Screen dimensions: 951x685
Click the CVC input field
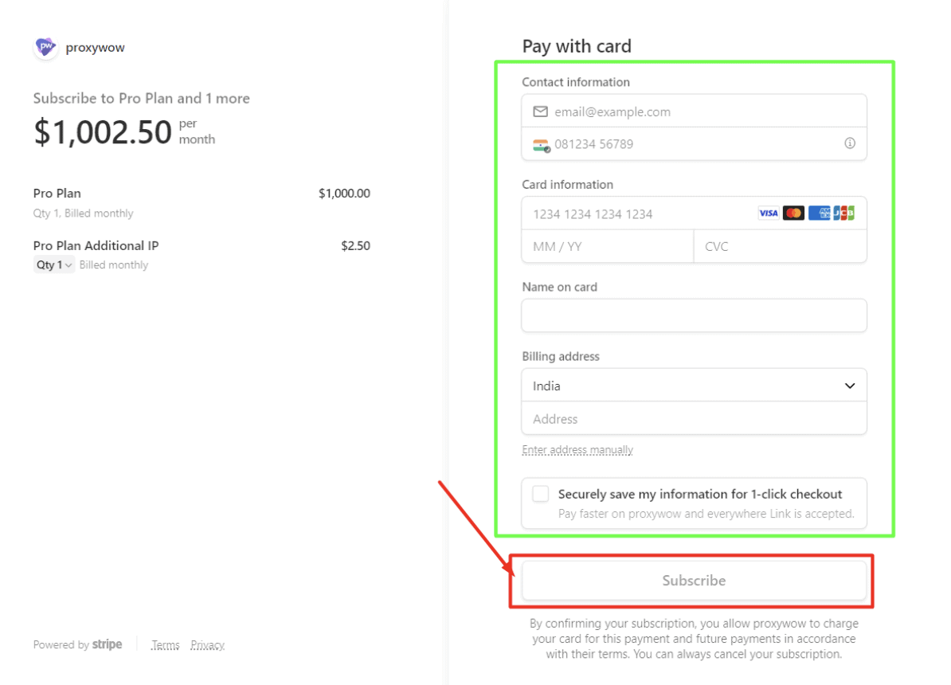point(780,247)
